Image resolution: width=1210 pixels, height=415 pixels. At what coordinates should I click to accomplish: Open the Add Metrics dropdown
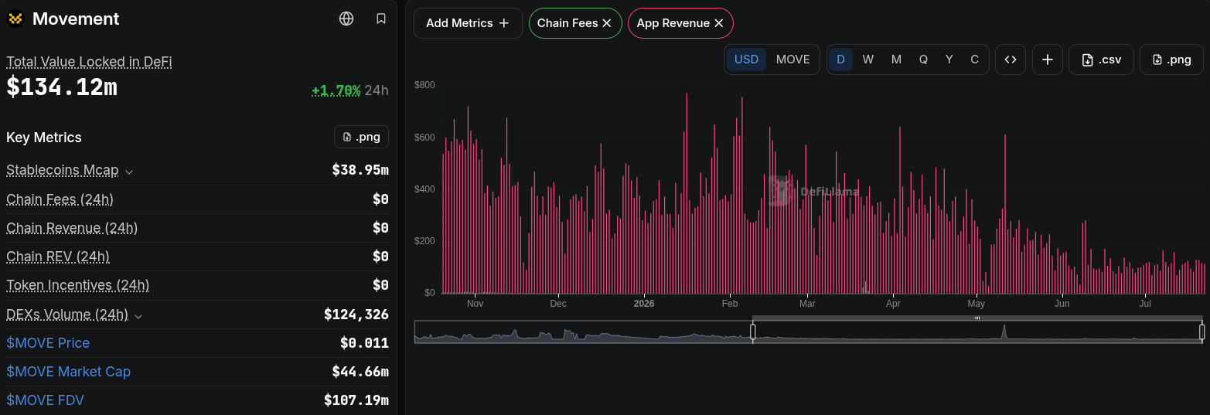[468, 23]
